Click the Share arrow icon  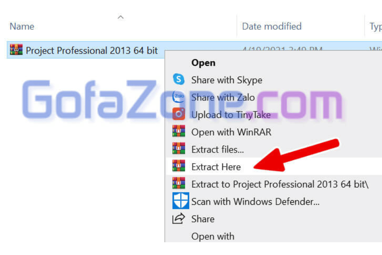tap(179, 218)
